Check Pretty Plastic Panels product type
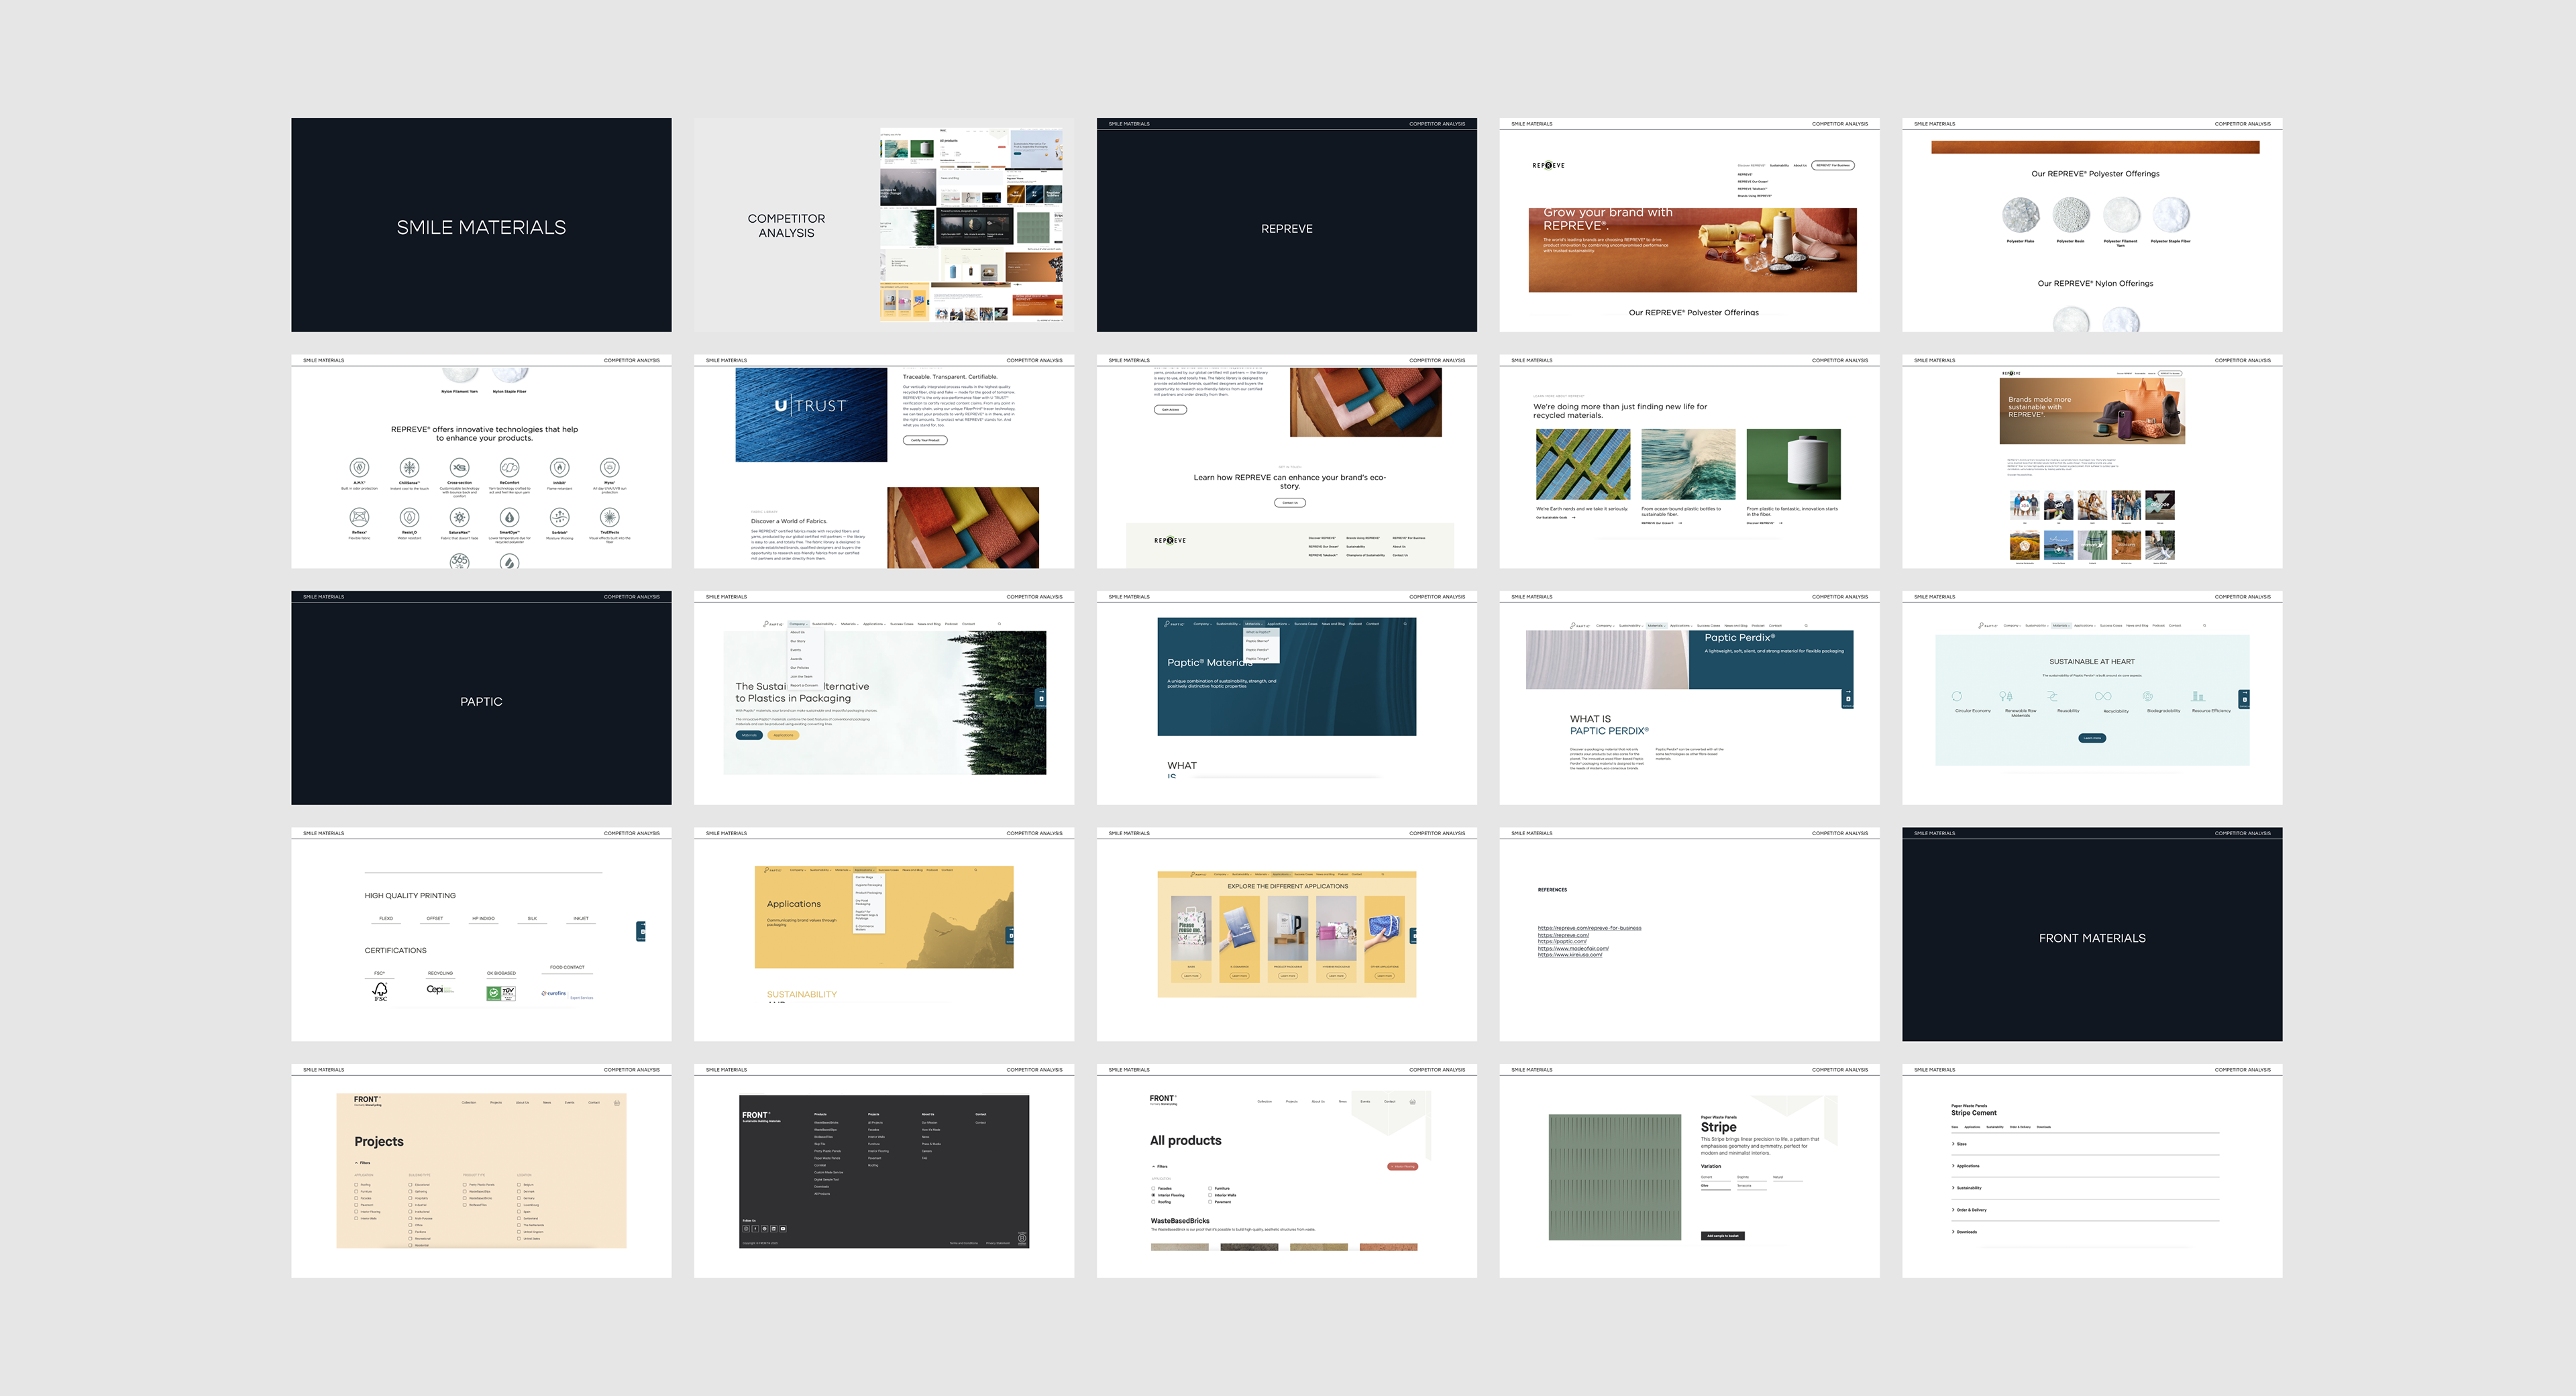Viewport: 2576px width, 1396px height. (x=465, y=1184)
